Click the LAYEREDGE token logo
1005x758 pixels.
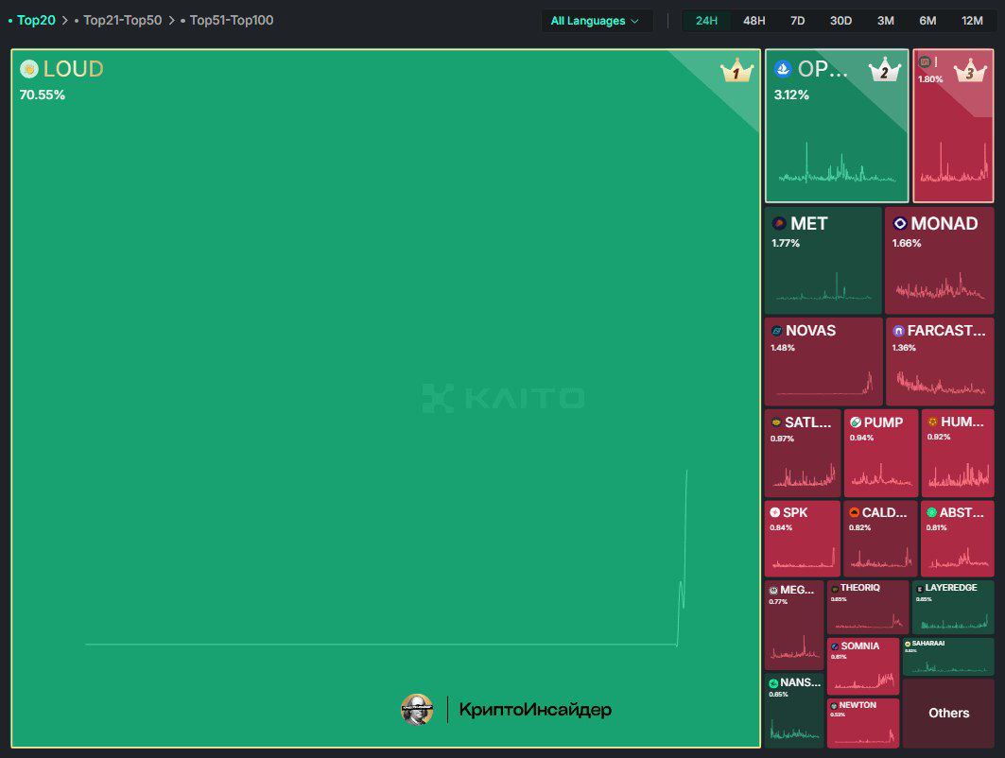[920, 588]
